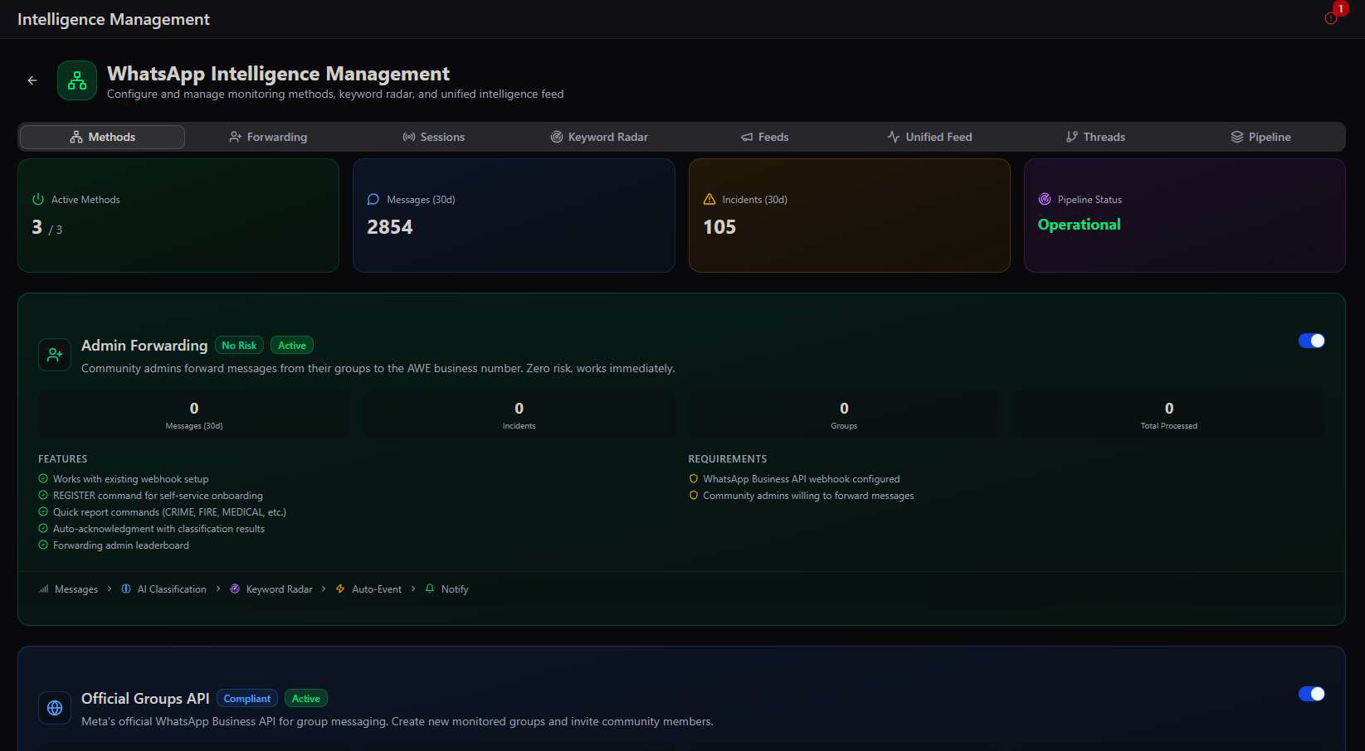Click the check icon beside REGISTER command
The height and width of the screenshot is (751, 1365).
[x=43, y=495]
